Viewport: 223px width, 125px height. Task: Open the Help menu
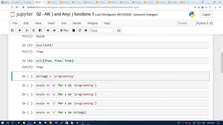pos(107,23)
